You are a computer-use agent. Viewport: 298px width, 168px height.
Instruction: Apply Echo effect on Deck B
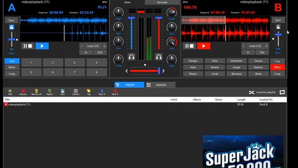[x=215, y=61]
